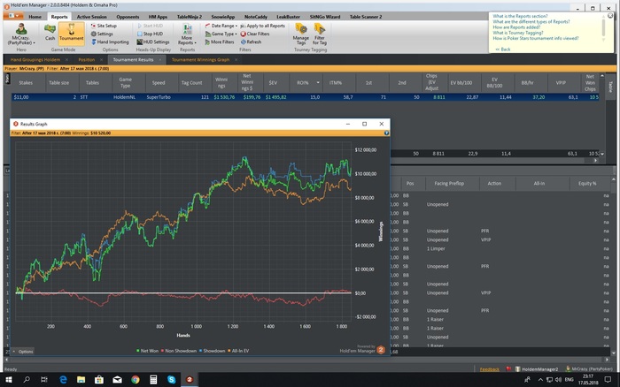
Task: Click the Refresh filter button
Action: [251, 42]
